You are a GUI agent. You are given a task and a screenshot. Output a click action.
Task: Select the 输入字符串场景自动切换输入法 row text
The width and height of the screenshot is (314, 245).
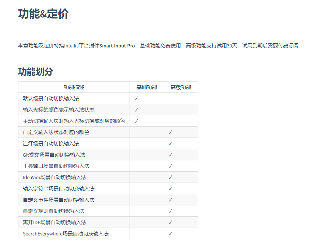click(59, 188)
